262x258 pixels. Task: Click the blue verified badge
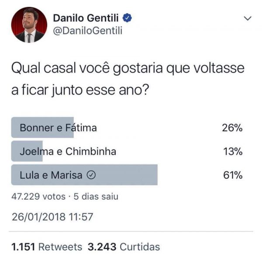click(x=128, y=18)
